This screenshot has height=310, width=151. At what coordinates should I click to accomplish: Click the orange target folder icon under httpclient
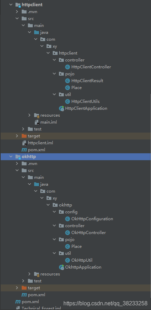[x=24, y=136]
